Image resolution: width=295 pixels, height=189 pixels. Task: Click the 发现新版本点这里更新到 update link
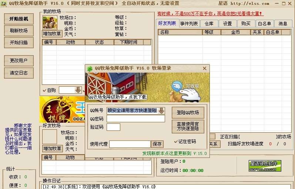174,153
